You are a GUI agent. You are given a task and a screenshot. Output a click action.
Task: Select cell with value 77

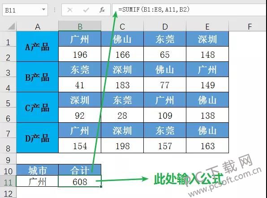(x=165, y=85)
